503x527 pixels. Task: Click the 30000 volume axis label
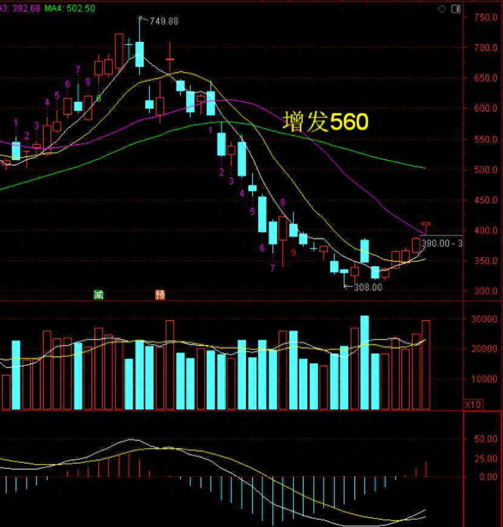484,319
